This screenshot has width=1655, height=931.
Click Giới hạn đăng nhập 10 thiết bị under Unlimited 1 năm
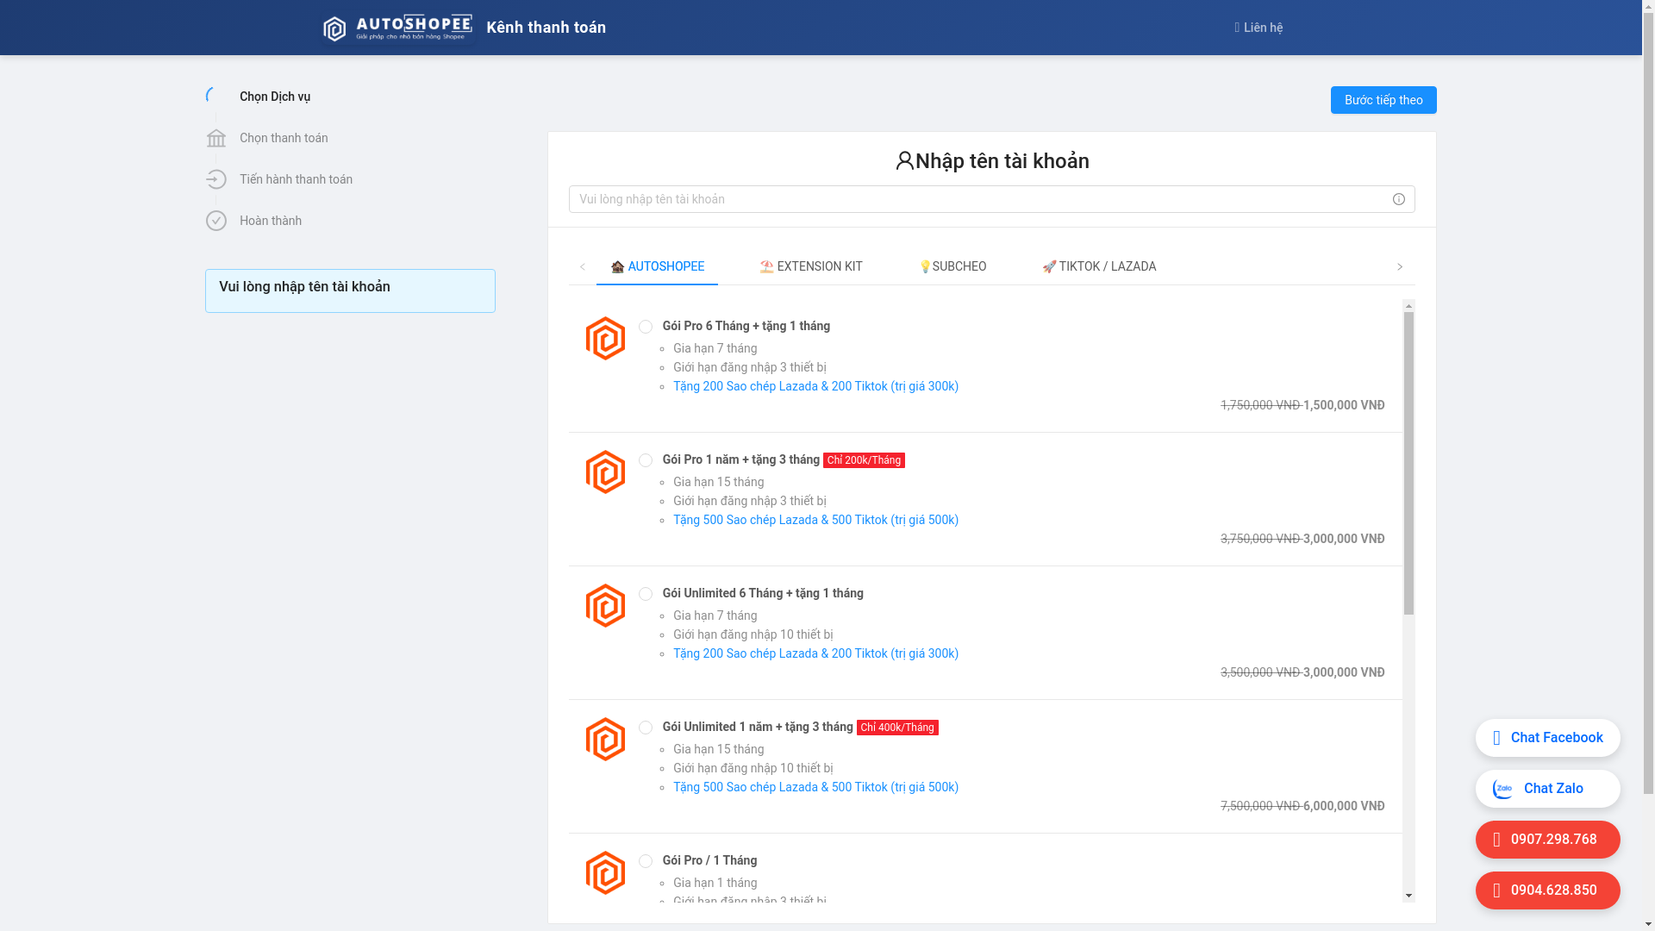click(x=753, y=768)
